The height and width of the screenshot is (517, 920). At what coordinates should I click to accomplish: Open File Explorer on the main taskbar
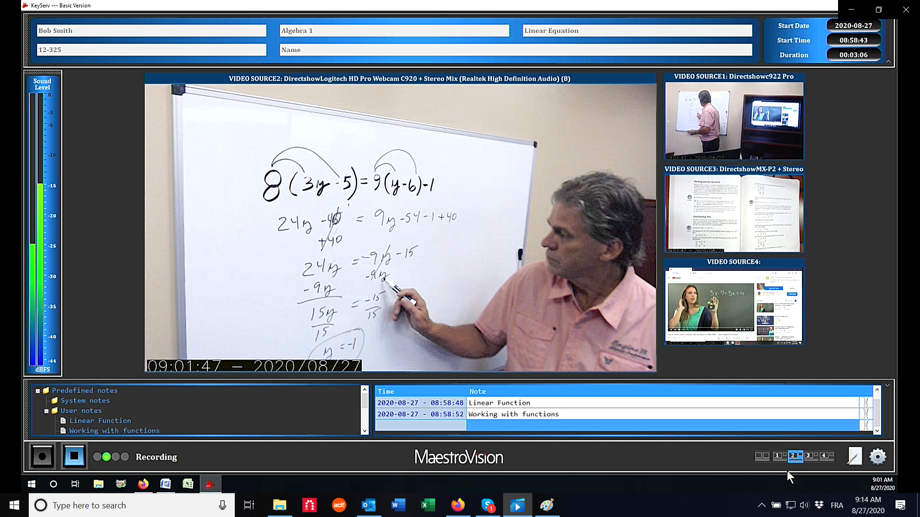click(279, 505)
